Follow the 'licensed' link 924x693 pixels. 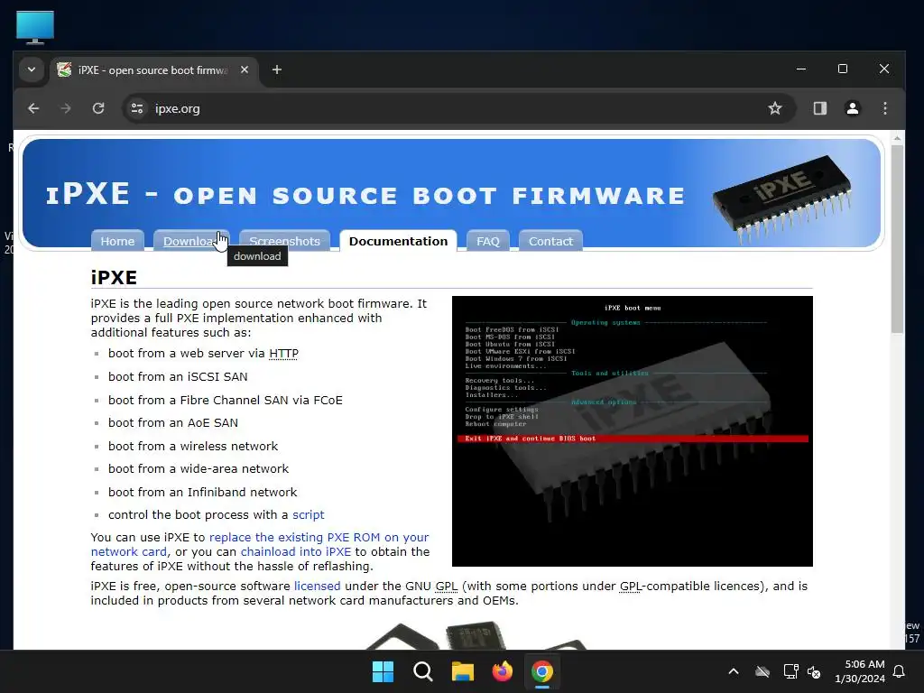click(317, 586)
